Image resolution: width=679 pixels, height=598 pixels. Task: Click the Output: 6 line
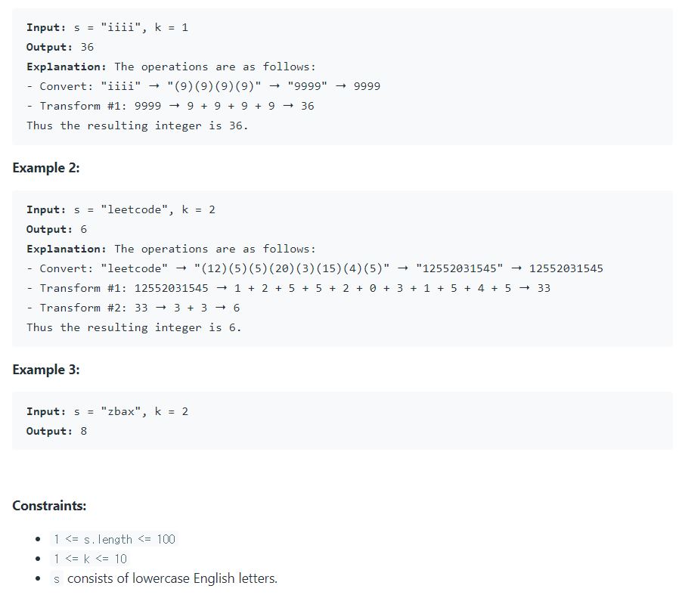pyautogui.click(x=57, y=230)
